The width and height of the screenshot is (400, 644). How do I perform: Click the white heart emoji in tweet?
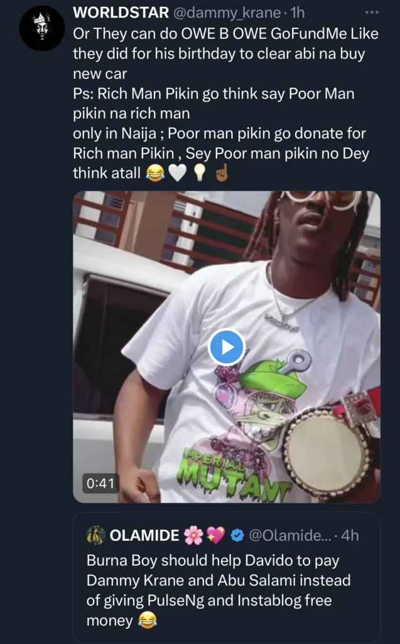pos(178,172)
